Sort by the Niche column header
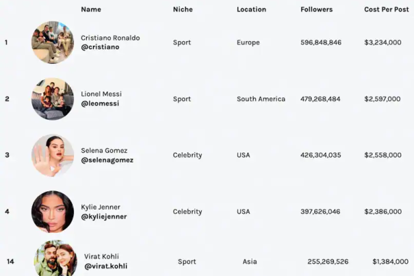This screenshot has width=414, height=276. [182, 9]
